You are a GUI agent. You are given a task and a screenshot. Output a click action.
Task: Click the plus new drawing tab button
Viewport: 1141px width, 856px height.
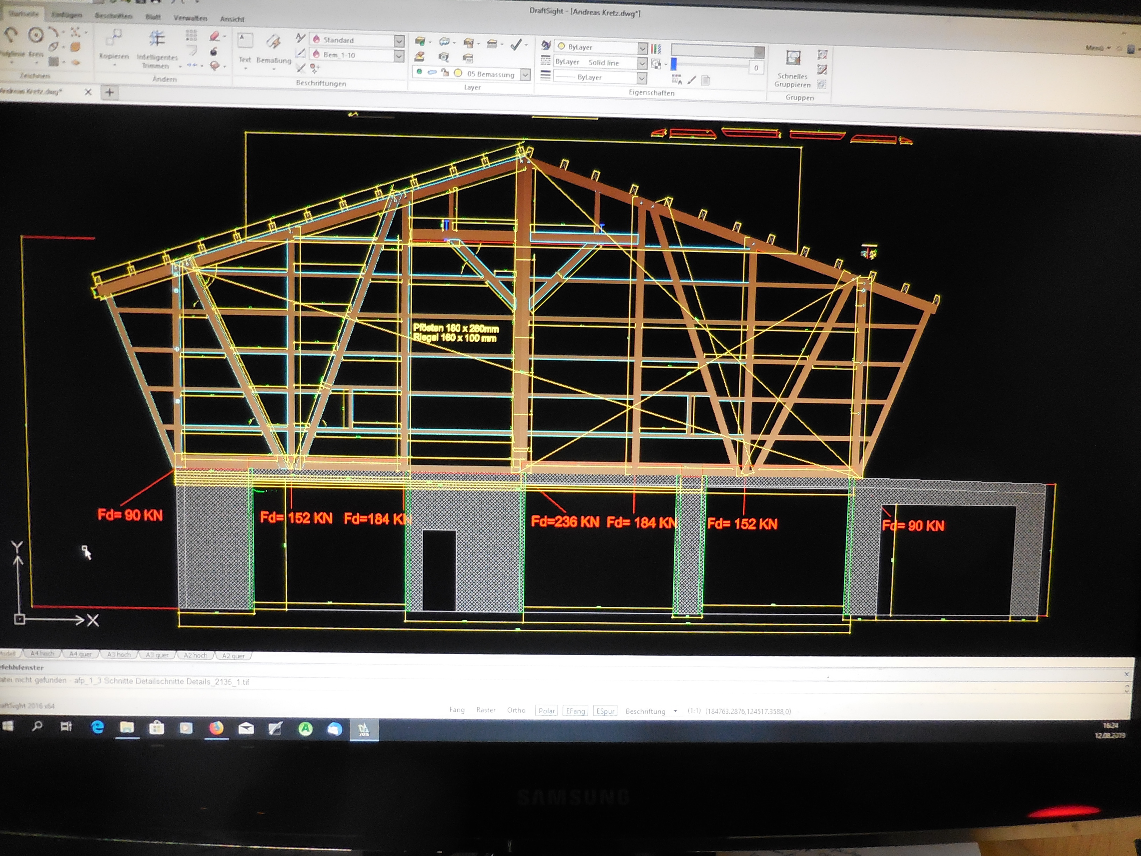coord(109,92)
